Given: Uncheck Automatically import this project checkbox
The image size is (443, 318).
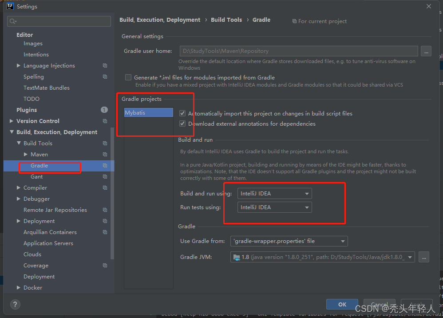Looking at the screenshot, I should click(182, 113).
